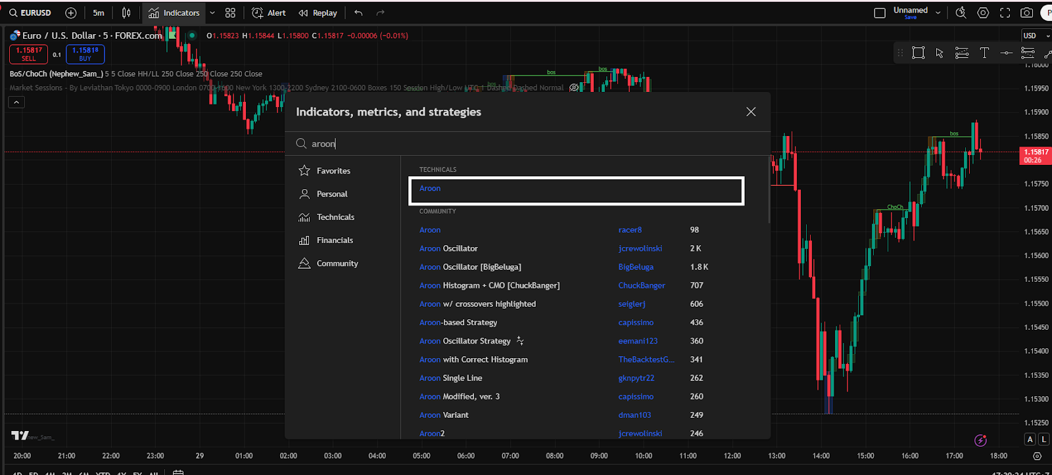Open time axis settings gear icon
Image resolution: width=1052 pixels, height=475 pixels.
(x=1037, y=456)
